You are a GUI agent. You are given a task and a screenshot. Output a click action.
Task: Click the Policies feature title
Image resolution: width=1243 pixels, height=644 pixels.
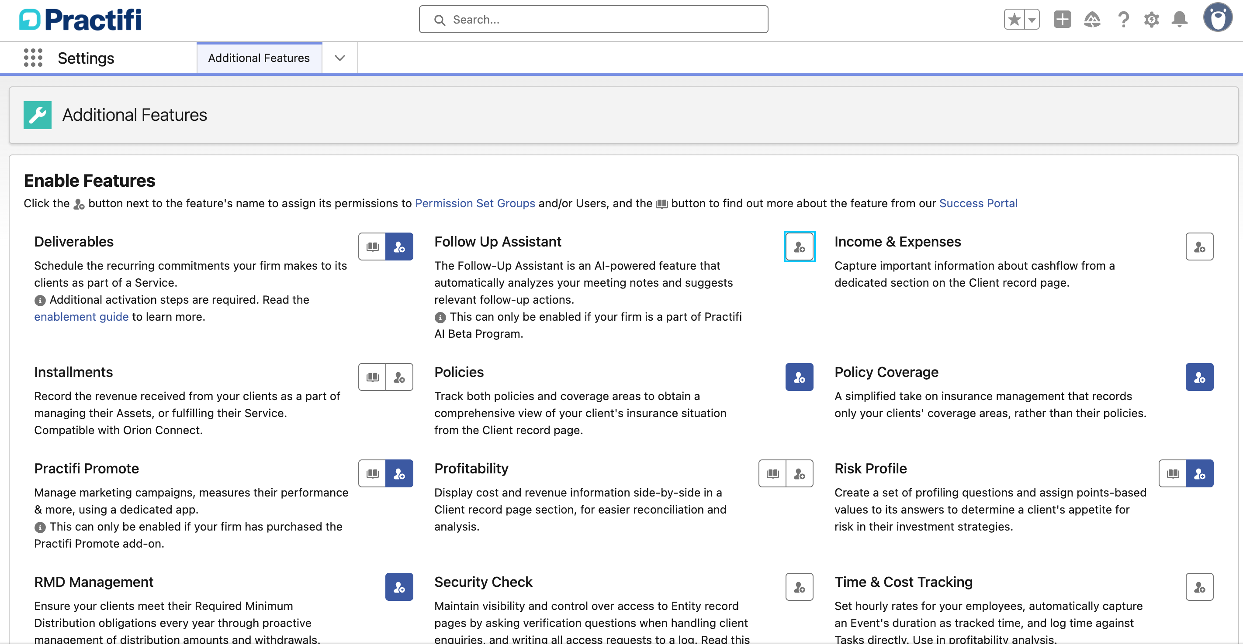[x=459, y=372]
